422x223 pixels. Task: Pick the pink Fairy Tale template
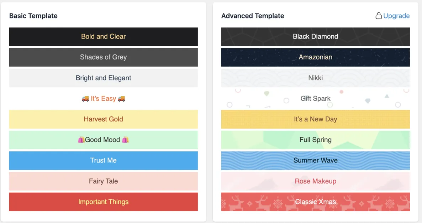click(103, 181)
